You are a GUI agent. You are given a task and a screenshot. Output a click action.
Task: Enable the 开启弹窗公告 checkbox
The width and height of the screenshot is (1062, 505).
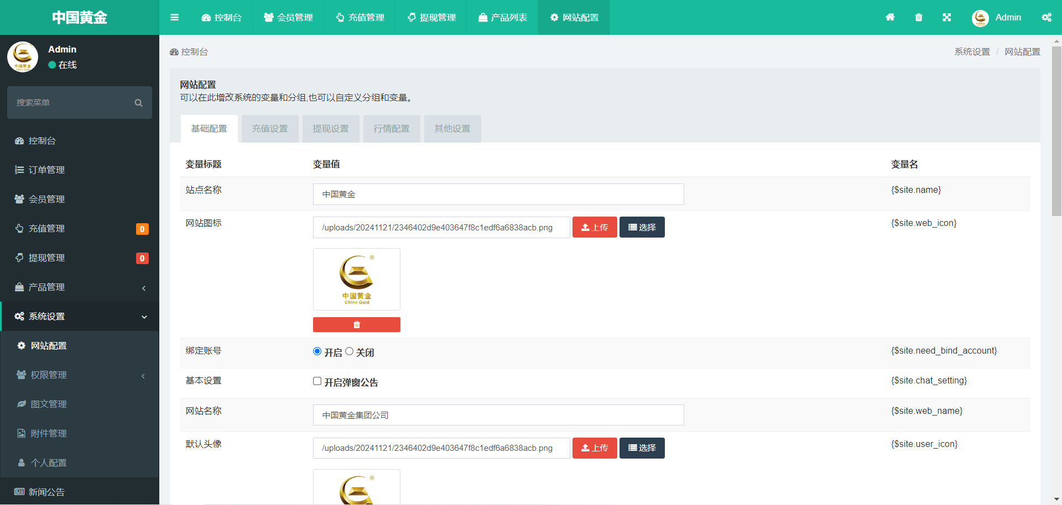pos(317,381)
